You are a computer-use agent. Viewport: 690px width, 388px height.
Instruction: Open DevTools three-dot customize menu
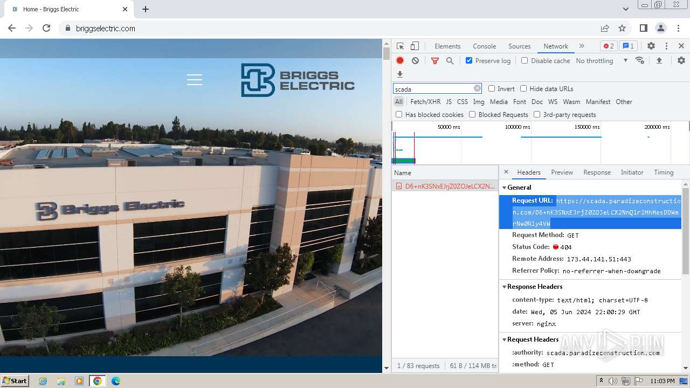666,46
